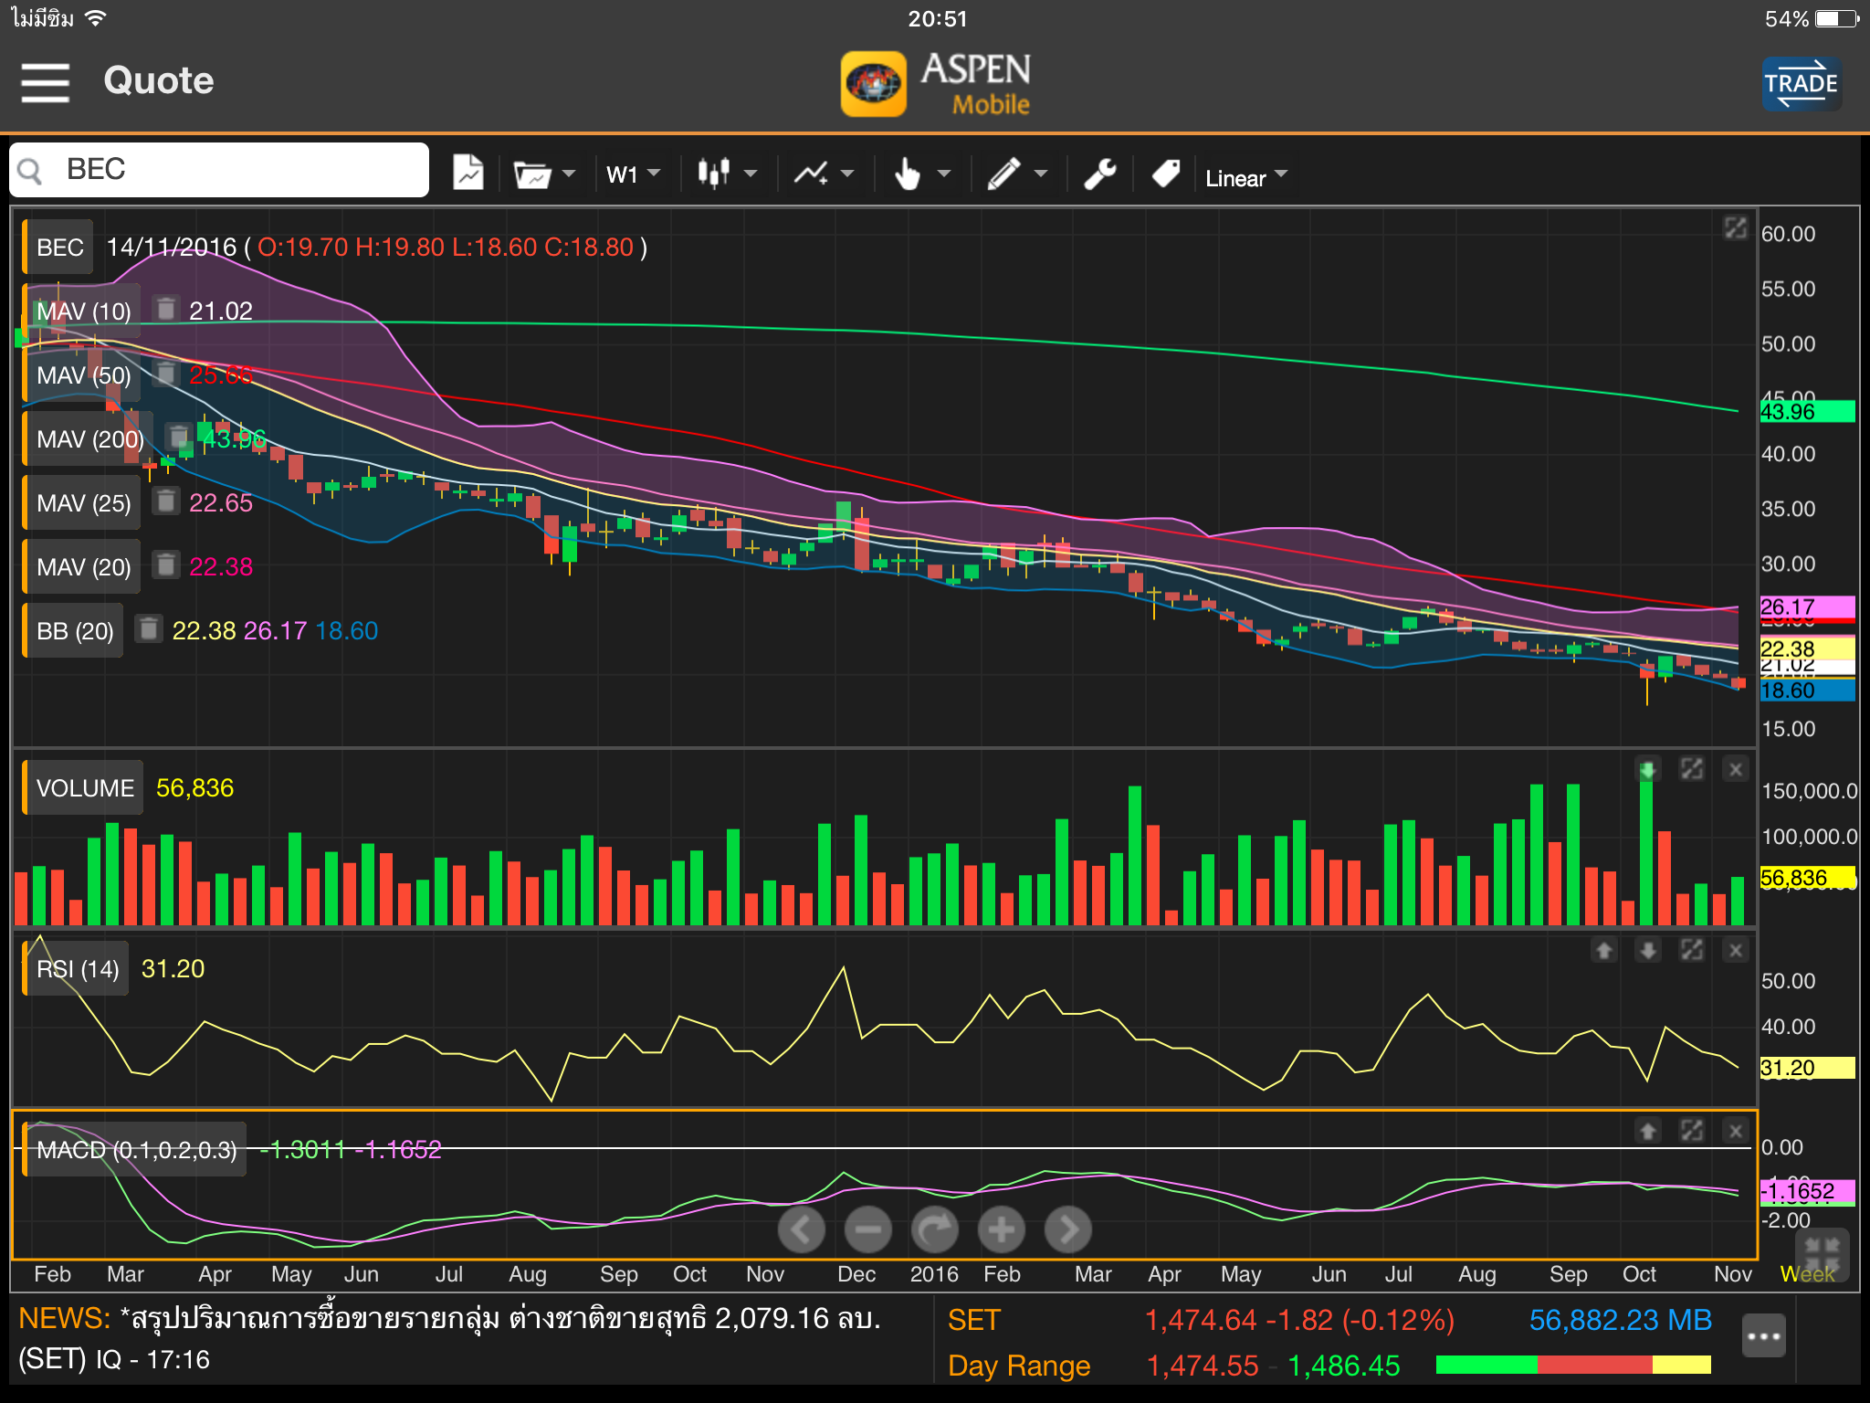This screenshot has width=1870, height=1403.
Task: Move the RSI panel up
Action: (1603, 951)
